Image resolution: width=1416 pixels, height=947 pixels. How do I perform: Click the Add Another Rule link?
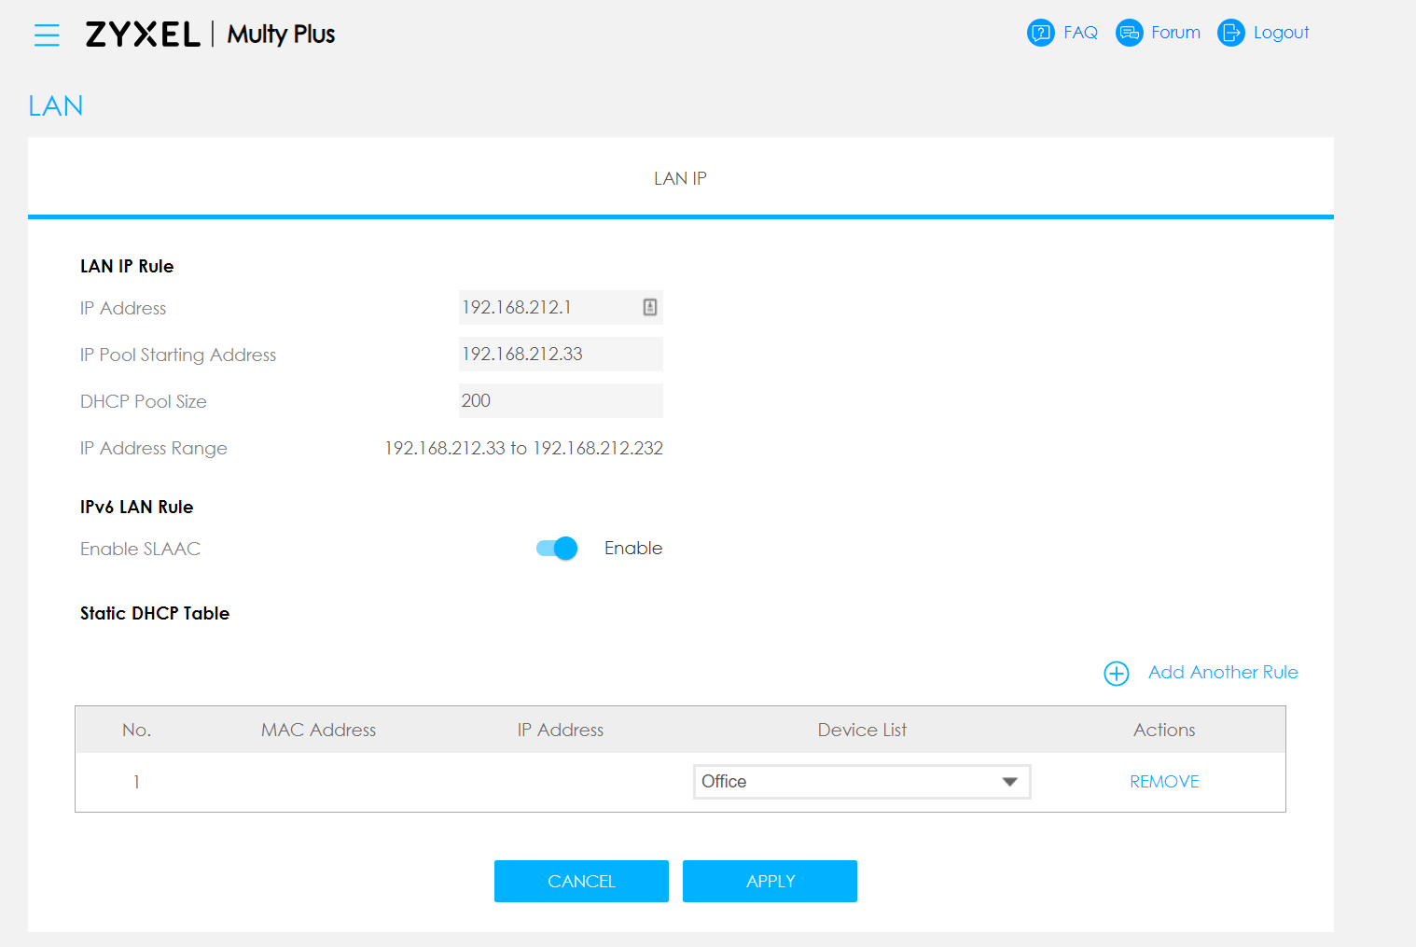pyautogui.click(x=1222, y=673)
